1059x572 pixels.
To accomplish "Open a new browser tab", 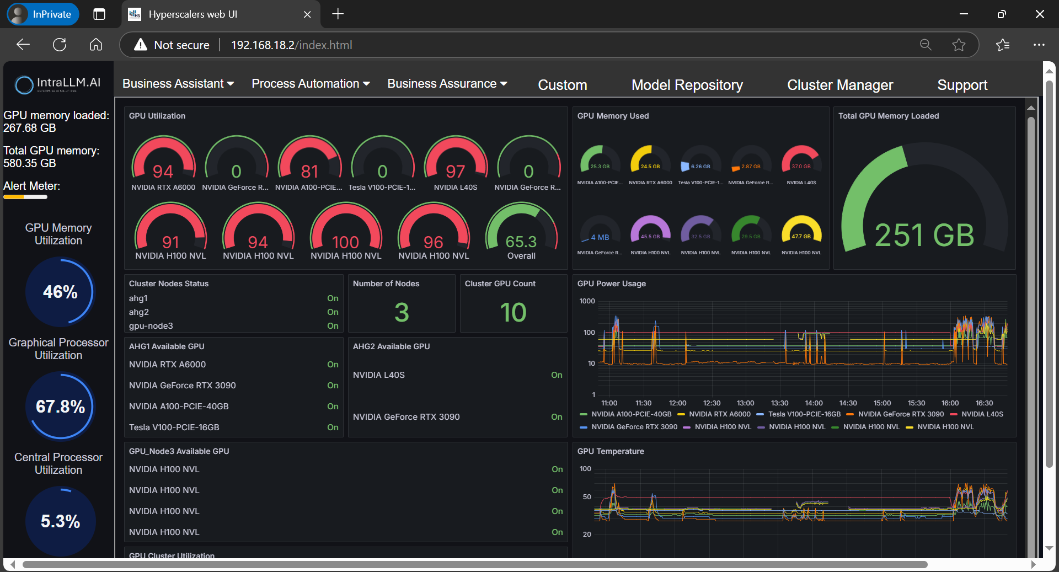I will tap(338, 14).
